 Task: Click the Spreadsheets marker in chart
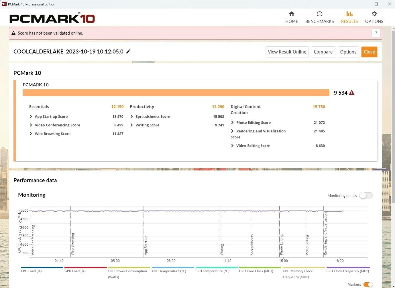tap(252, 245)
